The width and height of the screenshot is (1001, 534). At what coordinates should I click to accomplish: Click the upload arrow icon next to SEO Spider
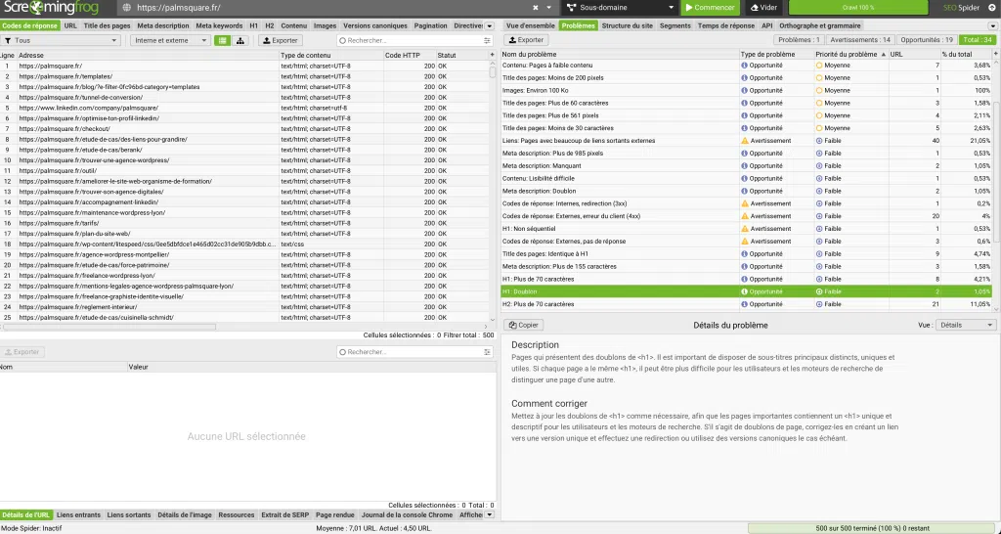pyautogui.click(x=991, y=8)
